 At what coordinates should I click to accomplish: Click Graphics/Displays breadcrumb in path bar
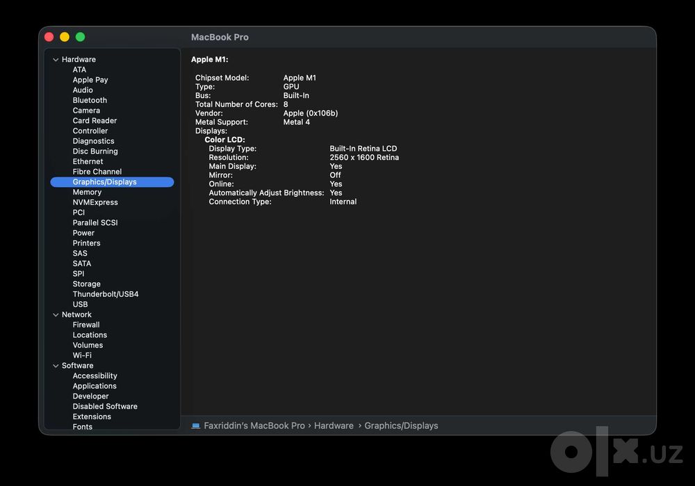click(401, 426)
